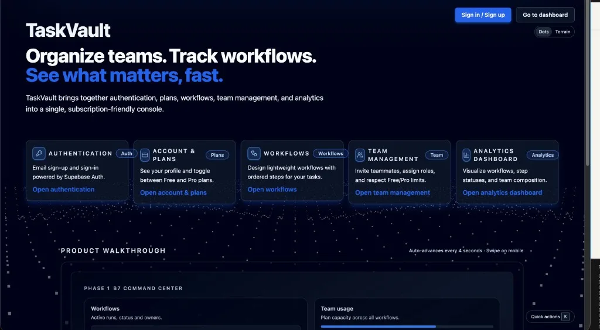The image size is (600, 330).
Task: Click the Authentication key icon
Action: 39,153
